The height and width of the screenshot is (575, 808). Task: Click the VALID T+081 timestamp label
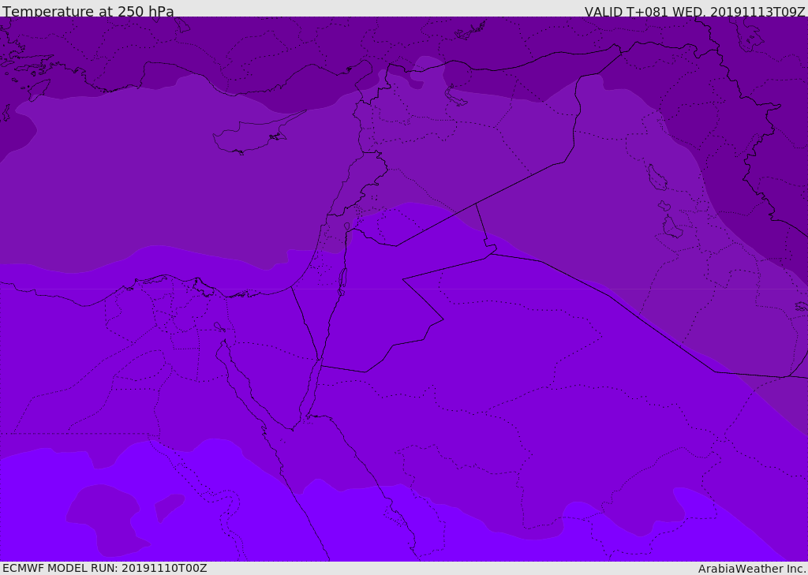[x=694, y=12]
